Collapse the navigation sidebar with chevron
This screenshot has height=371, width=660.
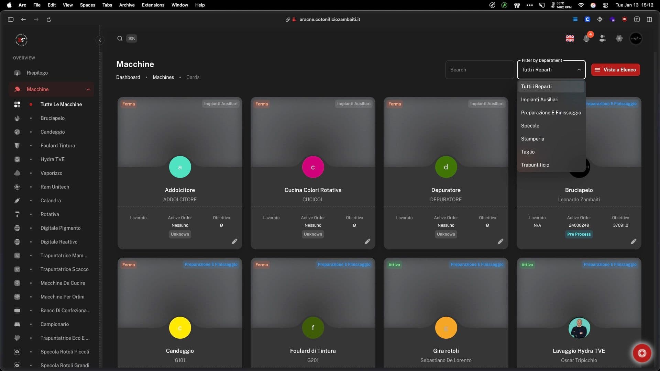(x=100, y=40)
